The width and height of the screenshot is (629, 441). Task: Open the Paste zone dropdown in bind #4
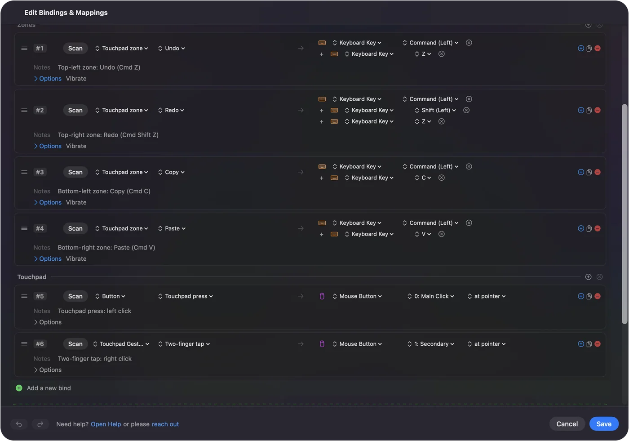pos(172,229)
